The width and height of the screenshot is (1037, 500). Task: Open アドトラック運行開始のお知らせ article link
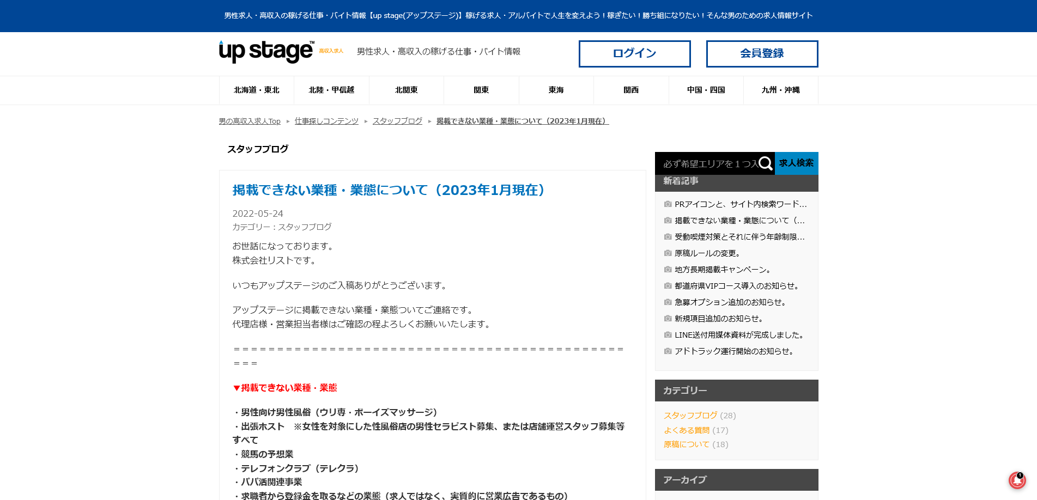point(734,351)
